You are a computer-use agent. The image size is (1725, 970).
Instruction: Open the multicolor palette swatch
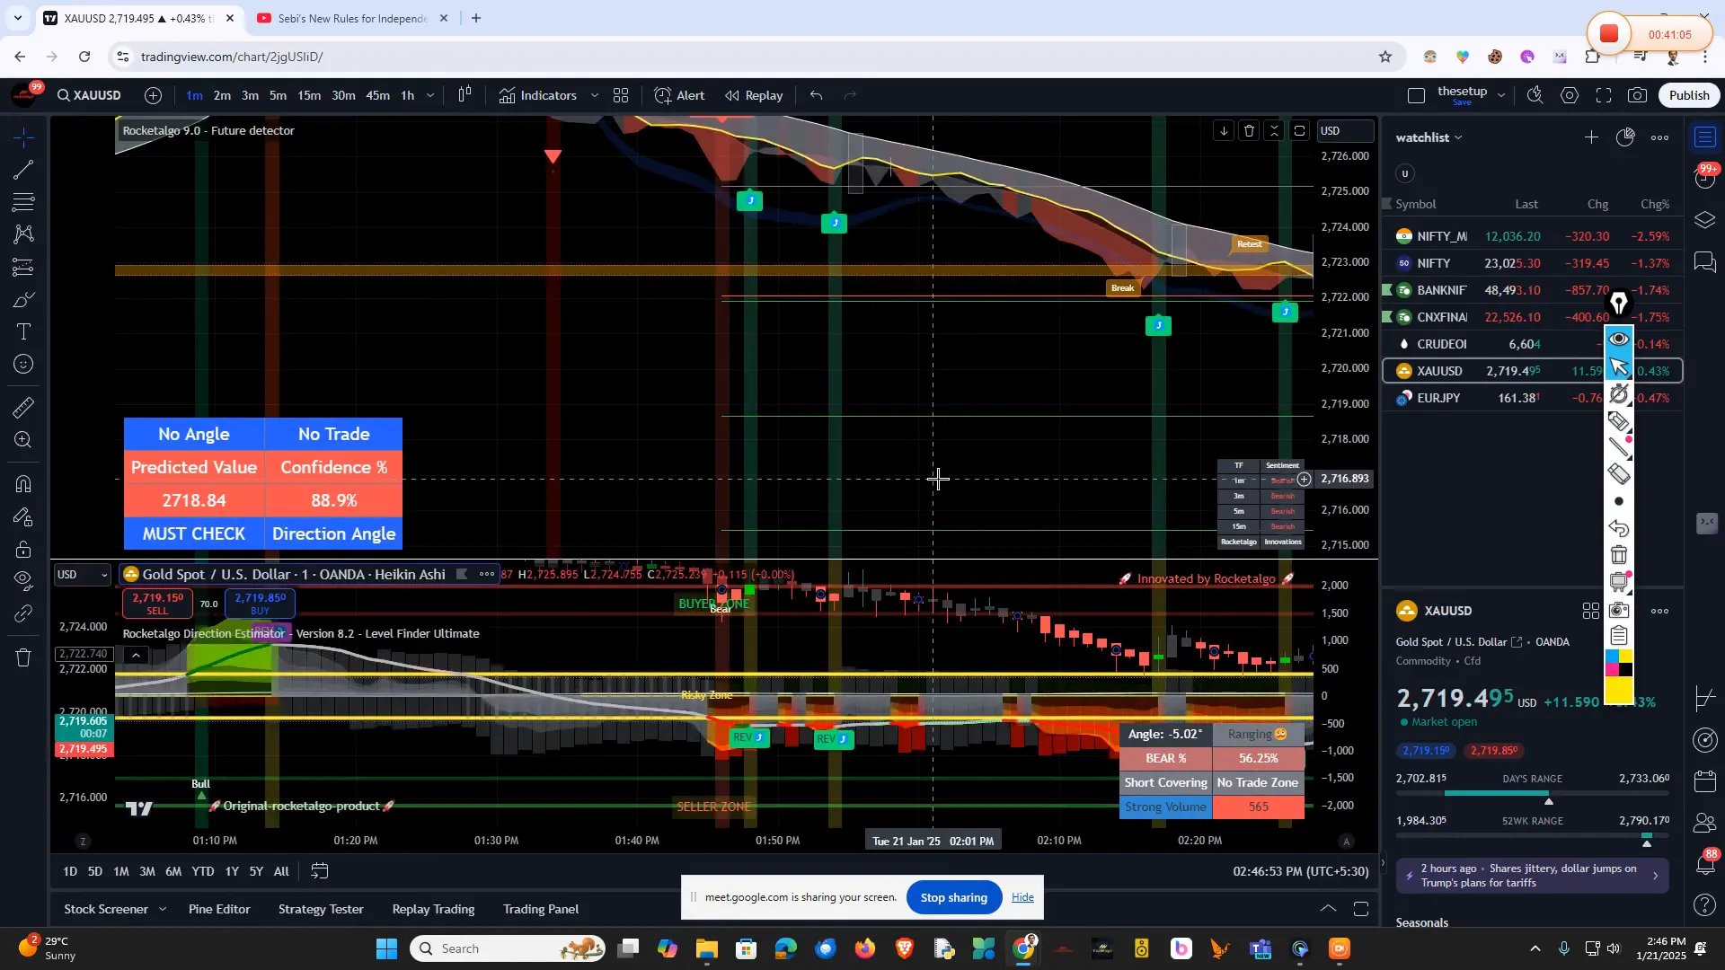pos(1619,663)
